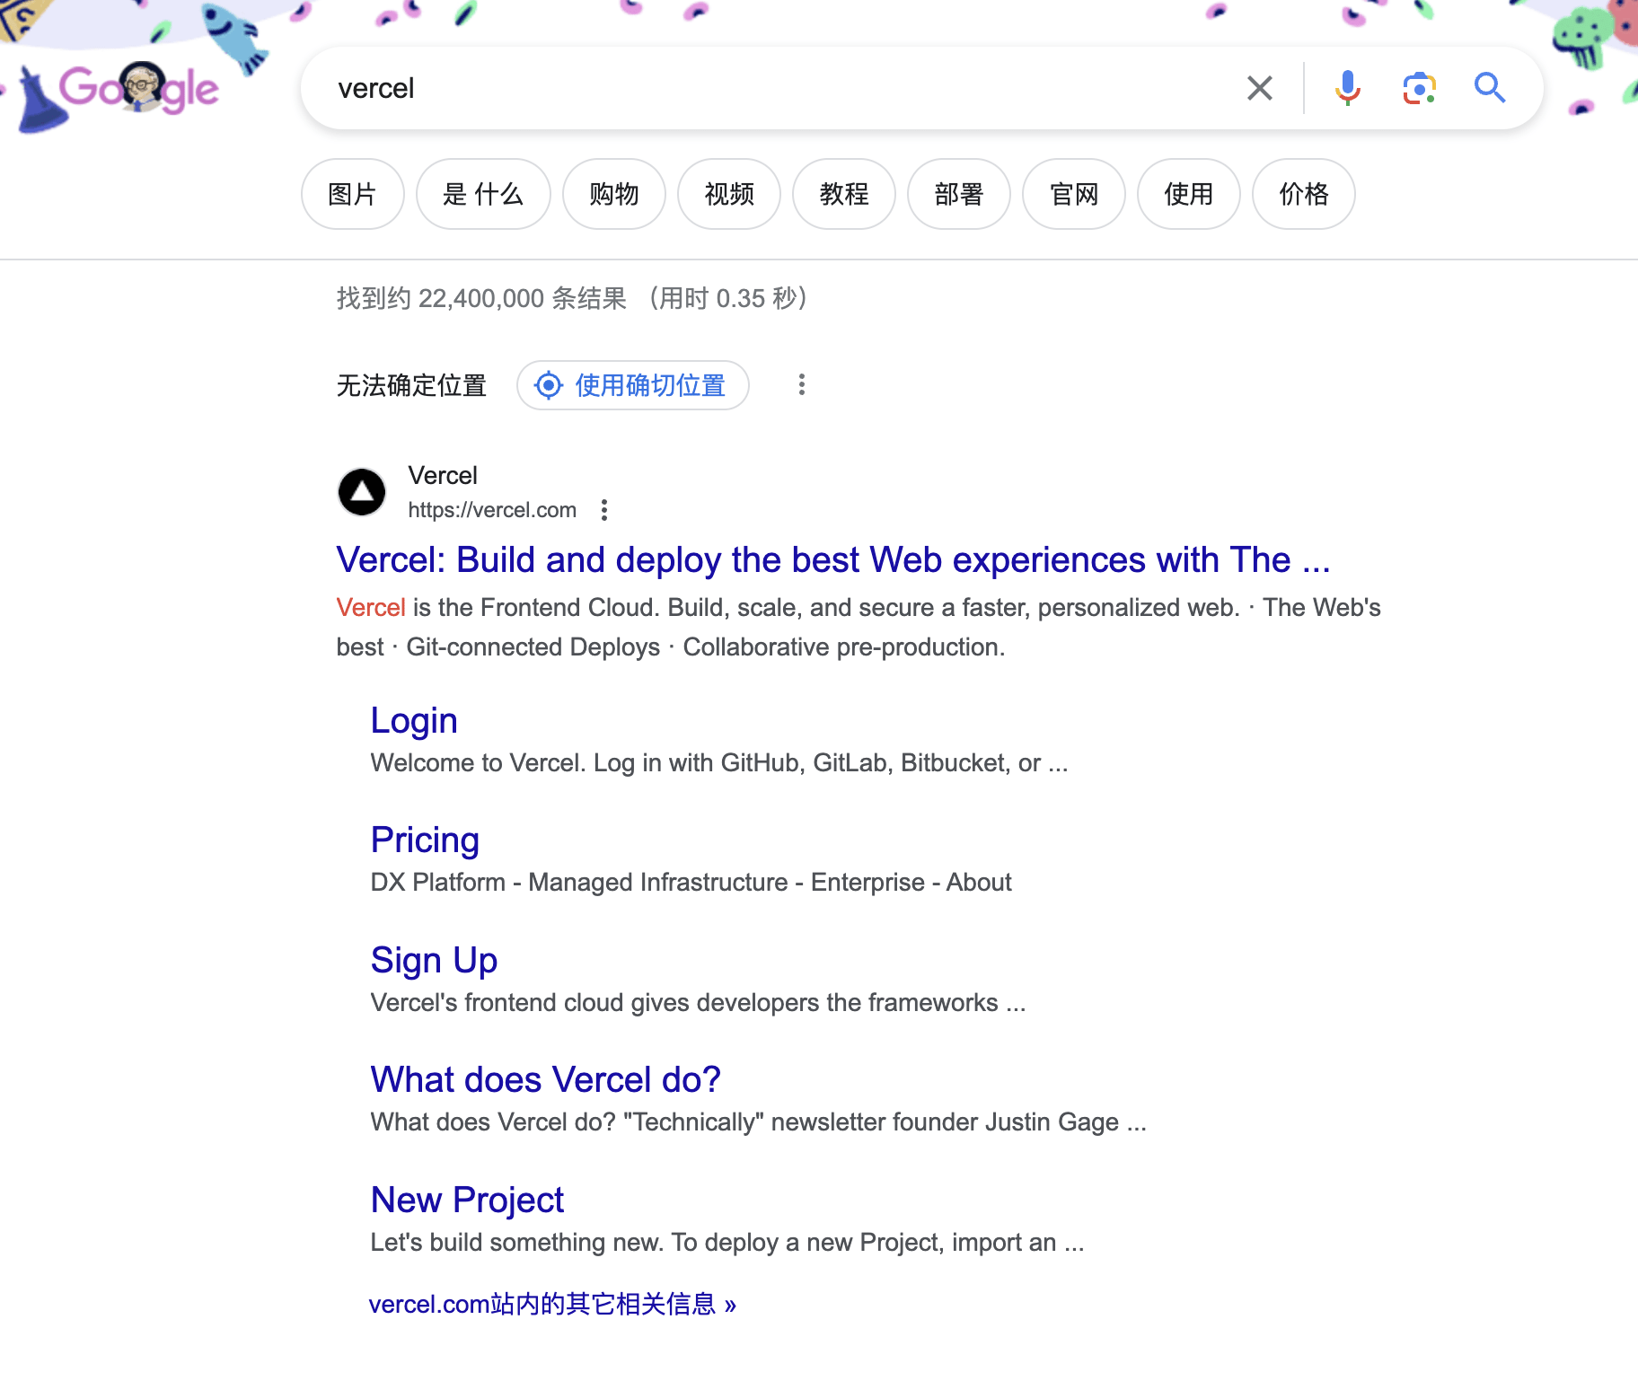Image resolution: width=1638 pixels, height=1381 pixels.
Task: Click the 使用确切位置 button
Action: [633, 385]
